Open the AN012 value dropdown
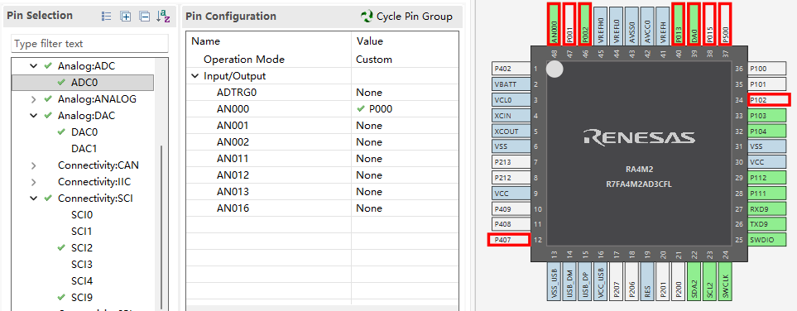The height and width of the screenshot is (311, 797). [x=405, y=175]
